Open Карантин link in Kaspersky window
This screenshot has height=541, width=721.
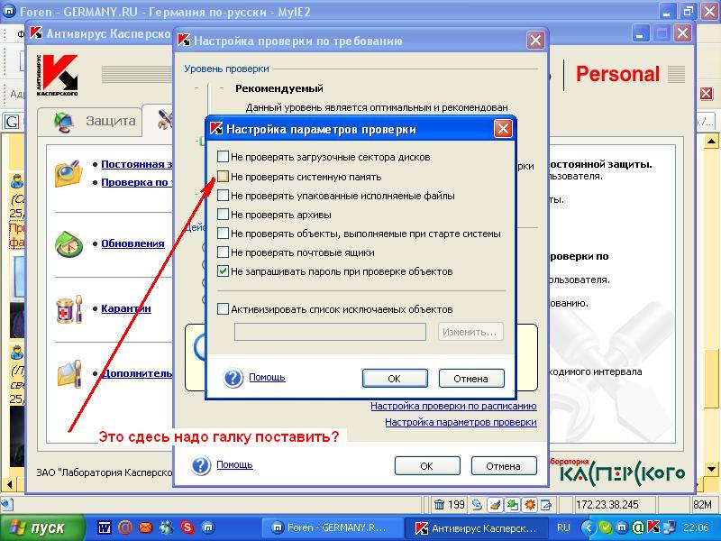click(126, 308)
